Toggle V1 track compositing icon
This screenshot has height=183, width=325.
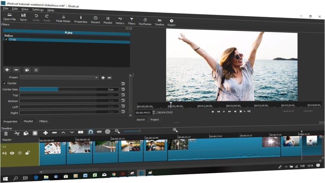pos(20,153)
